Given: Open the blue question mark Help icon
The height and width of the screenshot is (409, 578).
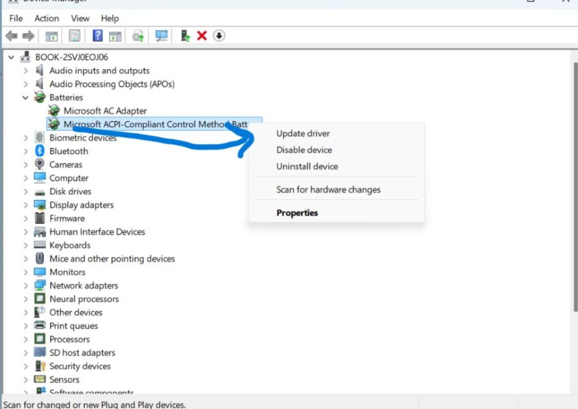Looking at the screenshot, I should 98,35.
